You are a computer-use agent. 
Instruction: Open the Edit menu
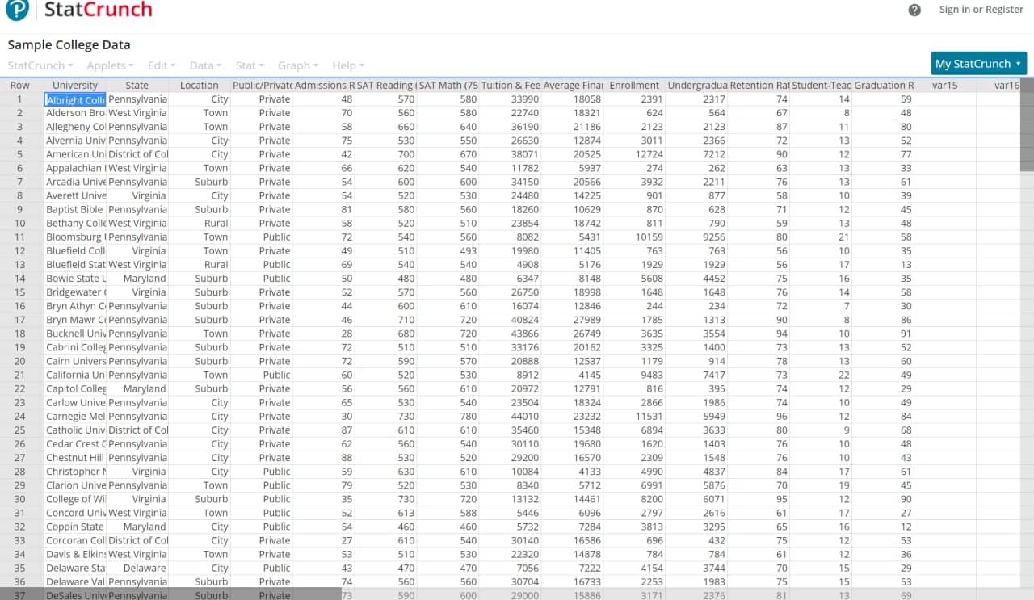[158, 65]
